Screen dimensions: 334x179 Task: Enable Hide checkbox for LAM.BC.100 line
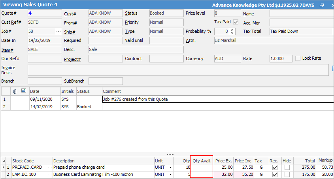click(287, 174)
